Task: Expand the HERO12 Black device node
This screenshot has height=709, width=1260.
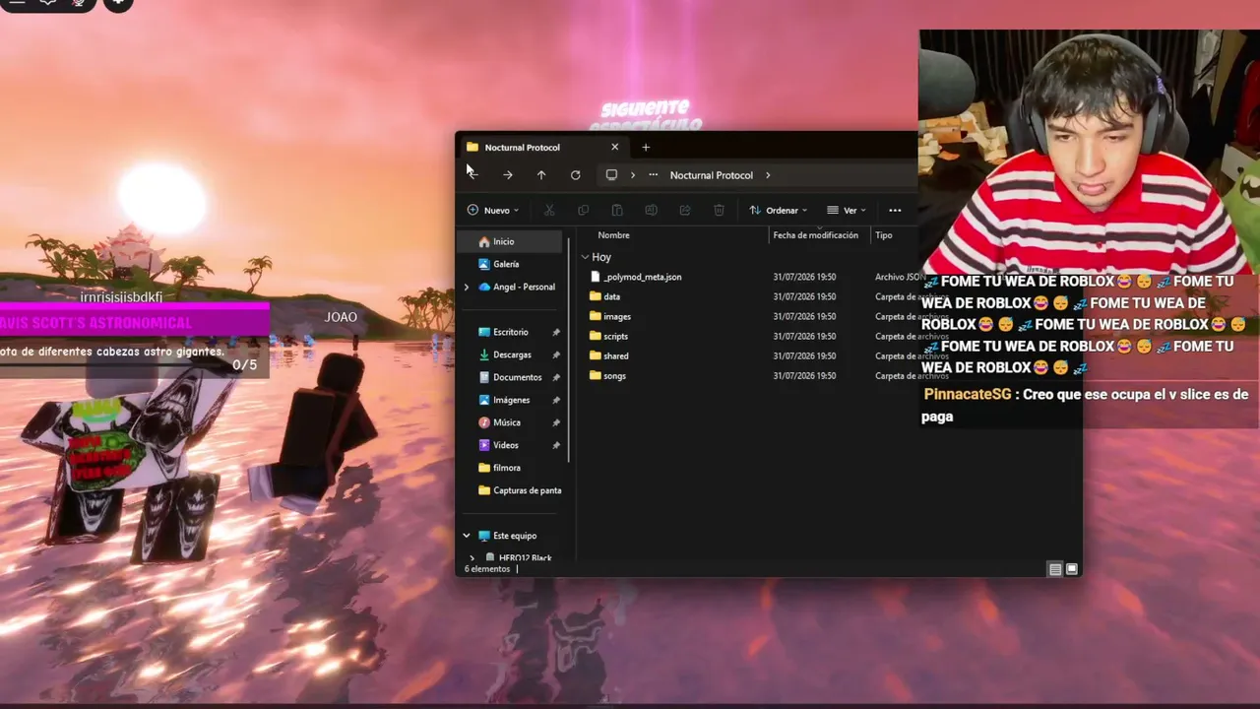Action: pos(472,558)
